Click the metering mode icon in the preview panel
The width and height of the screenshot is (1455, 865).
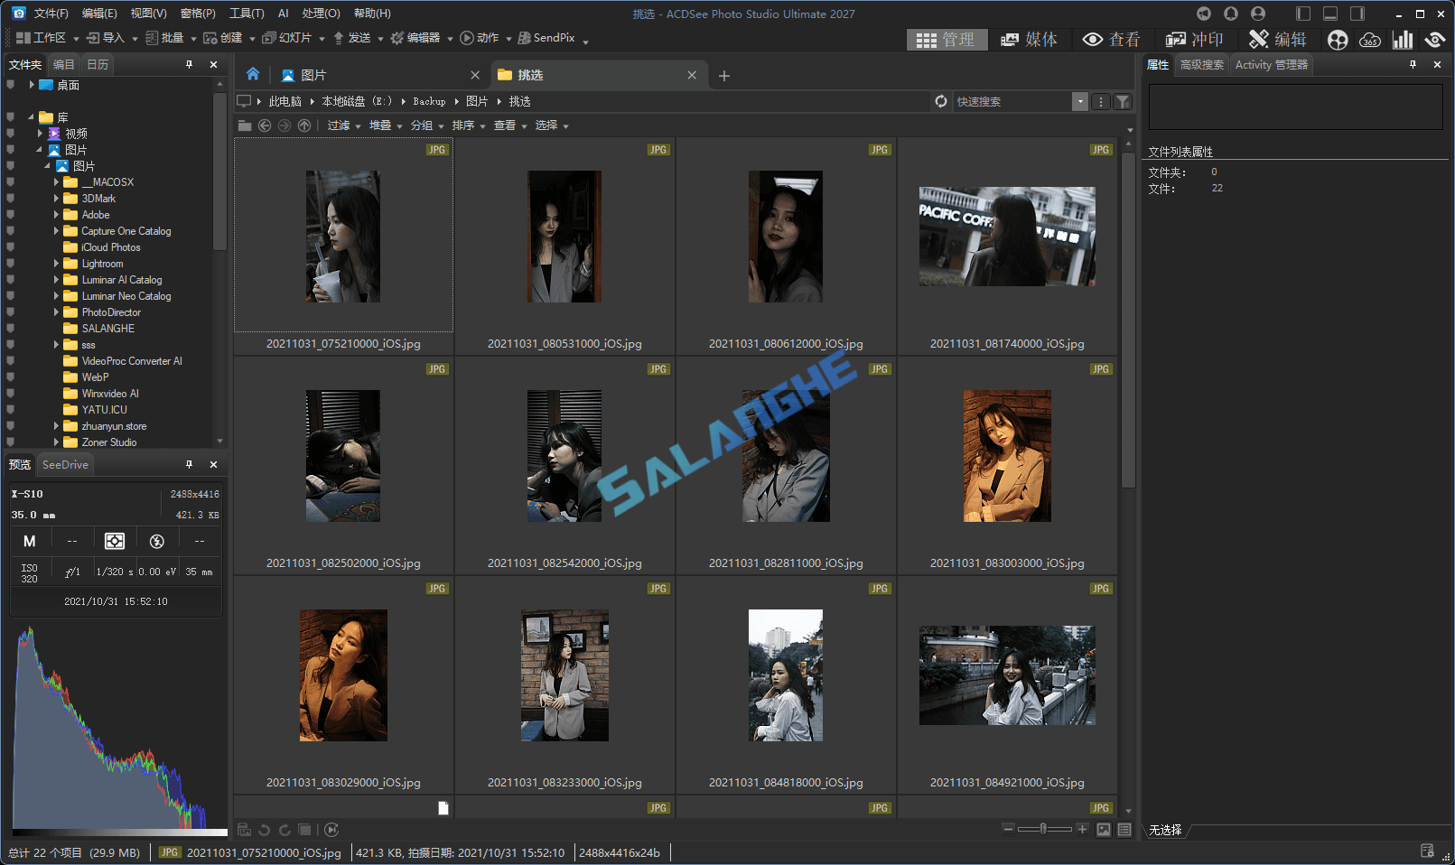click(115, 541)
